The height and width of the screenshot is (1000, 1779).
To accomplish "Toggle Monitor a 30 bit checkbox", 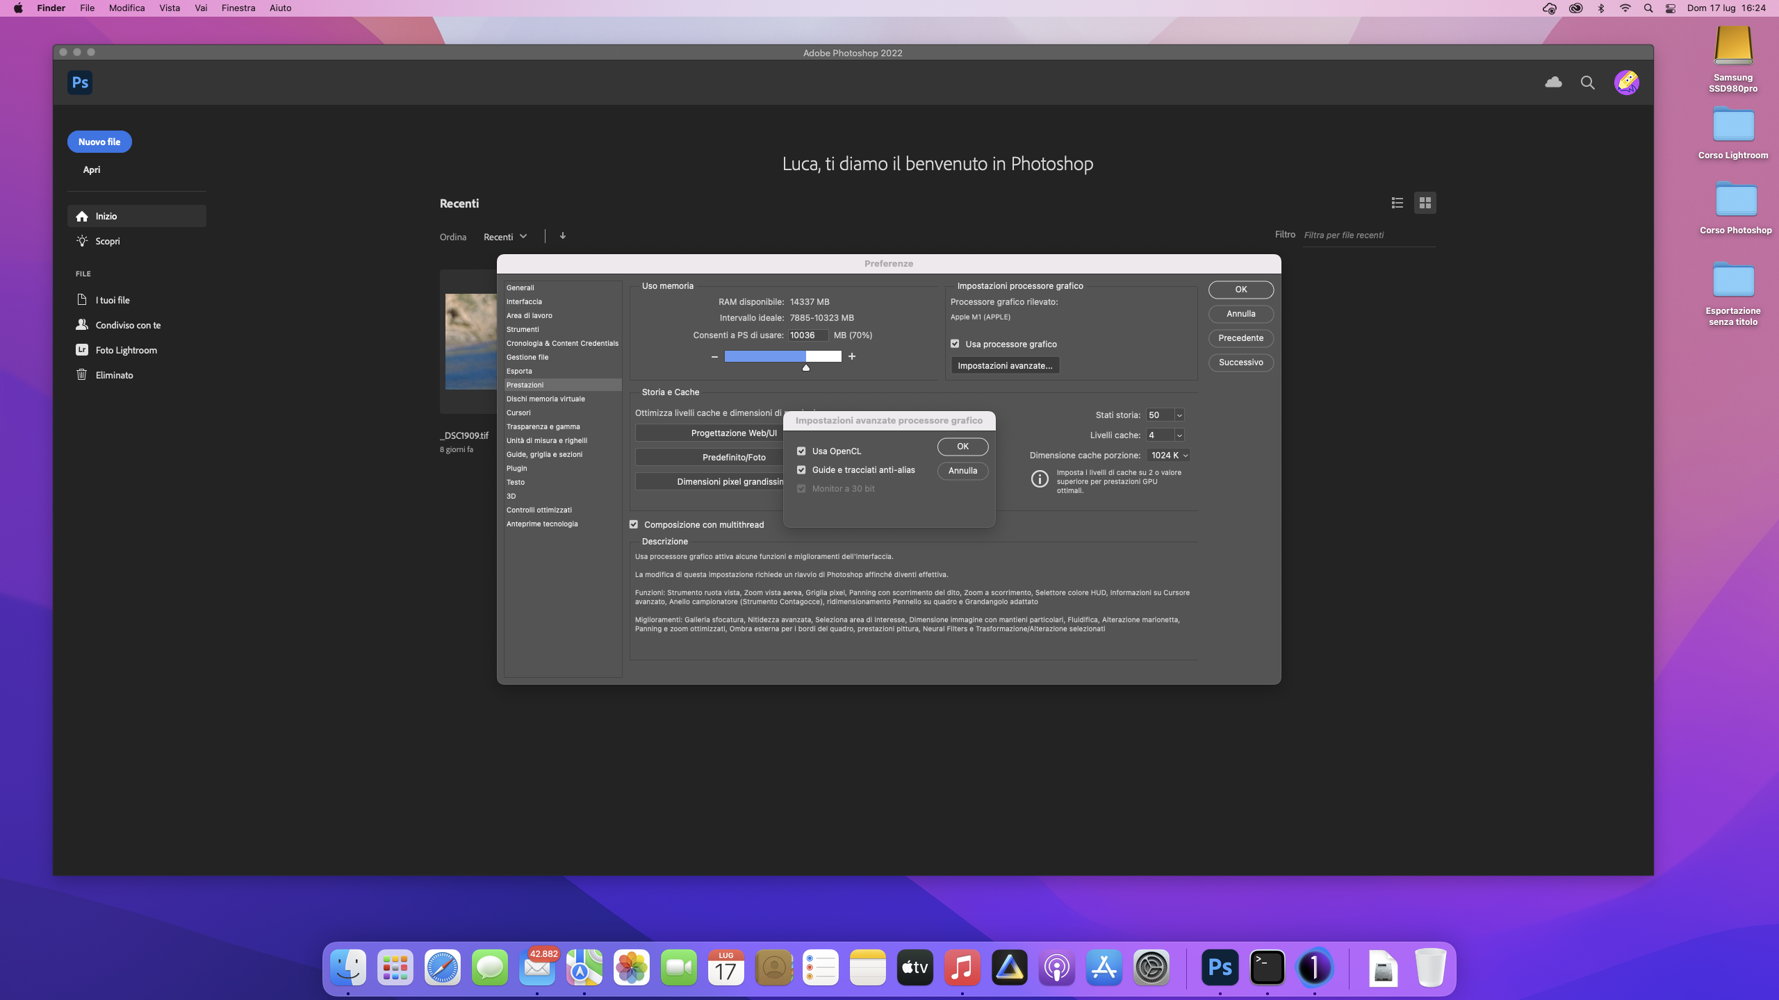I will (801, 489).
